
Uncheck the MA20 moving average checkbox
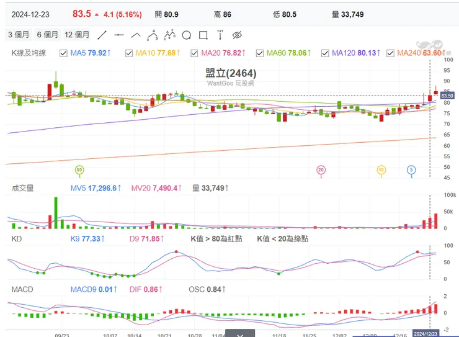pyautogui.click(x=194, y=53)
